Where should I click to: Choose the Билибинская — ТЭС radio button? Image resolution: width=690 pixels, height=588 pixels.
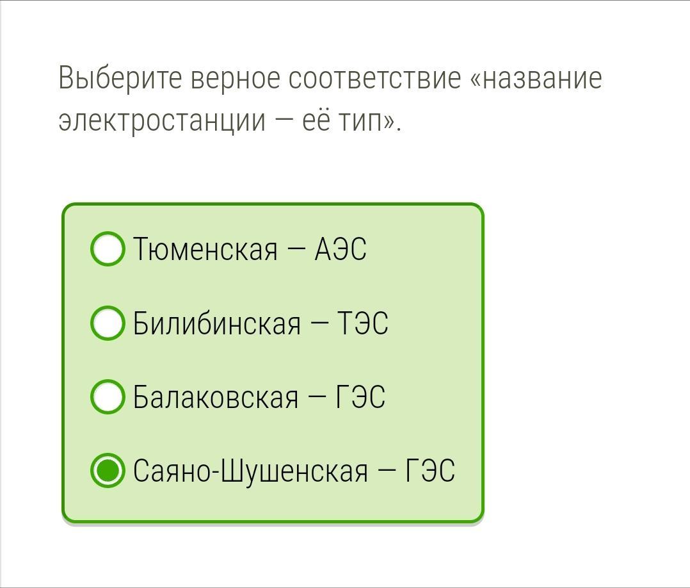[108, 323]
